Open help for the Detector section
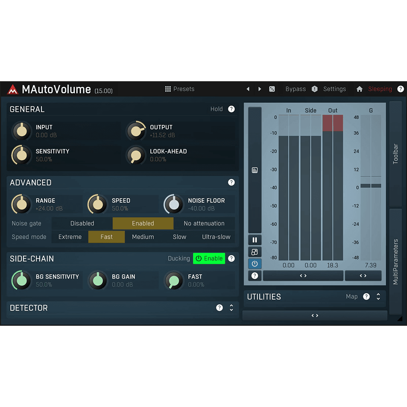This screenshot has width=407, height=407. coord(220,308)
